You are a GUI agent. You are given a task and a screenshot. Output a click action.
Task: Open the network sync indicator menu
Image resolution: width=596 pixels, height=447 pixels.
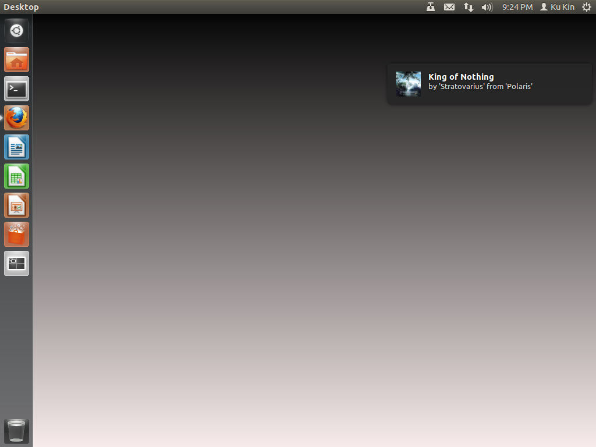(x=469, y=7)
